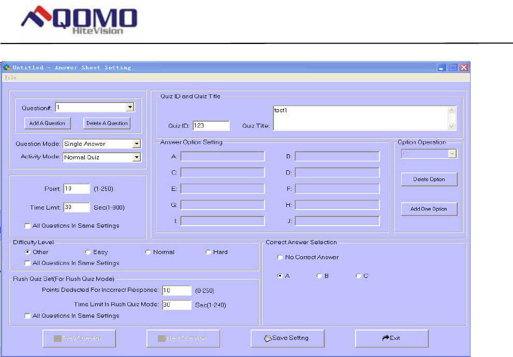513x357 pixels.
Task: Minimize the Answer Sheet Setting window
Action: coord(442,68)
